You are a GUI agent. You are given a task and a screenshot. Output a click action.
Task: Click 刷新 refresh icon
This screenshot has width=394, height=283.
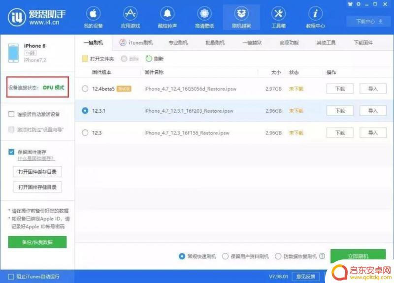pyautogui.click(x=149, y=59)
